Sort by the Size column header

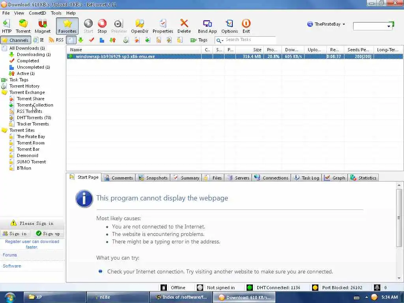249,50
